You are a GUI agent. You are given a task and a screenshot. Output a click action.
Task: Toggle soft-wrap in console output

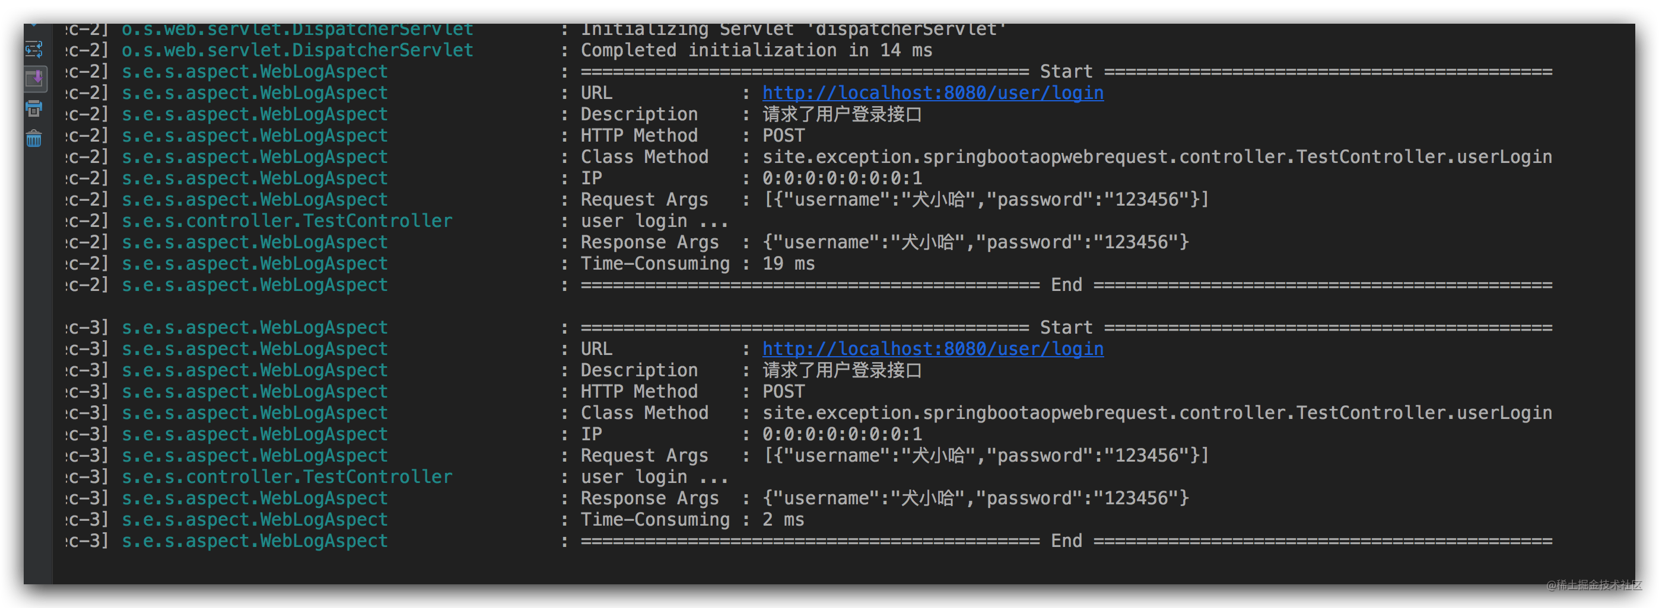(34, 49)
